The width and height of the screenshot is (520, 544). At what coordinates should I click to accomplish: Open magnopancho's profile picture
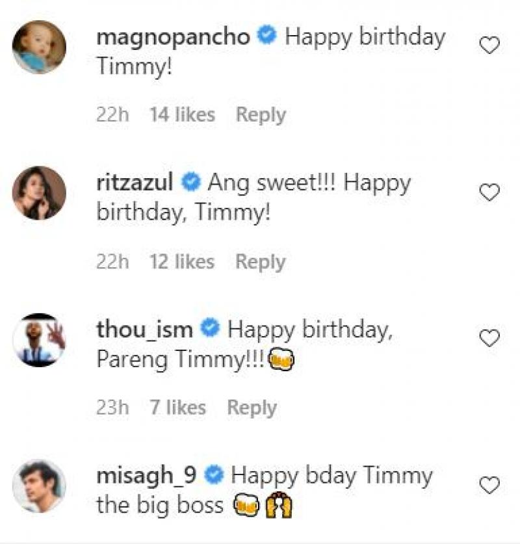pos(40,47)
